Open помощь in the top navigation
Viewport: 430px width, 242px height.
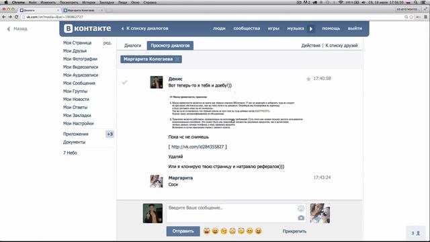tap(331, 28)
